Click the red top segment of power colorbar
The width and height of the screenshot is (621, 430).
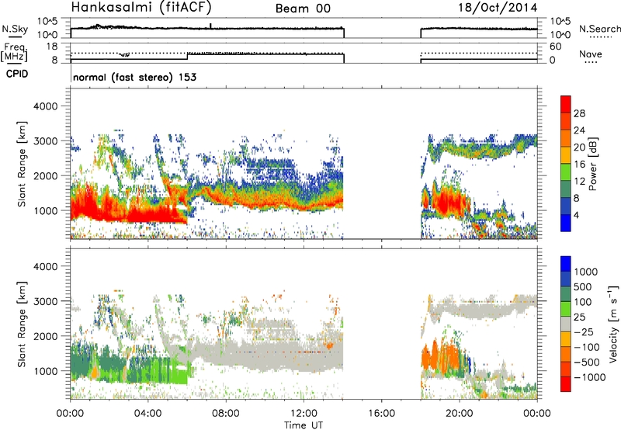[x=566, y=105]
